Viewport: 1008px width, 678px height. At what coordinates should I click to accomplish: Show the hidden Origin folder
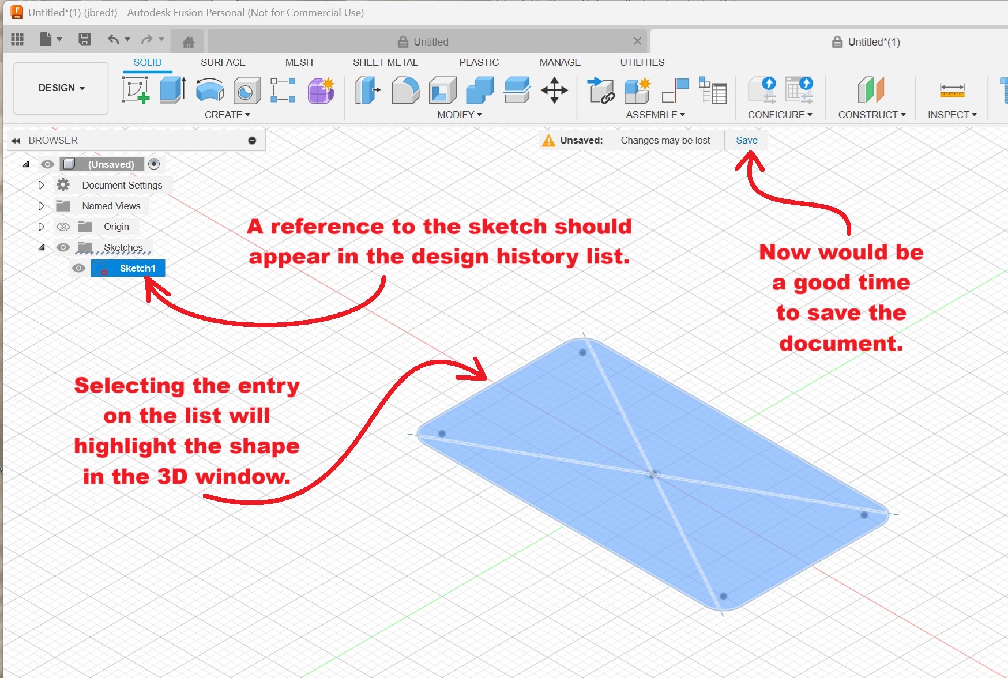tap(63, 227)
